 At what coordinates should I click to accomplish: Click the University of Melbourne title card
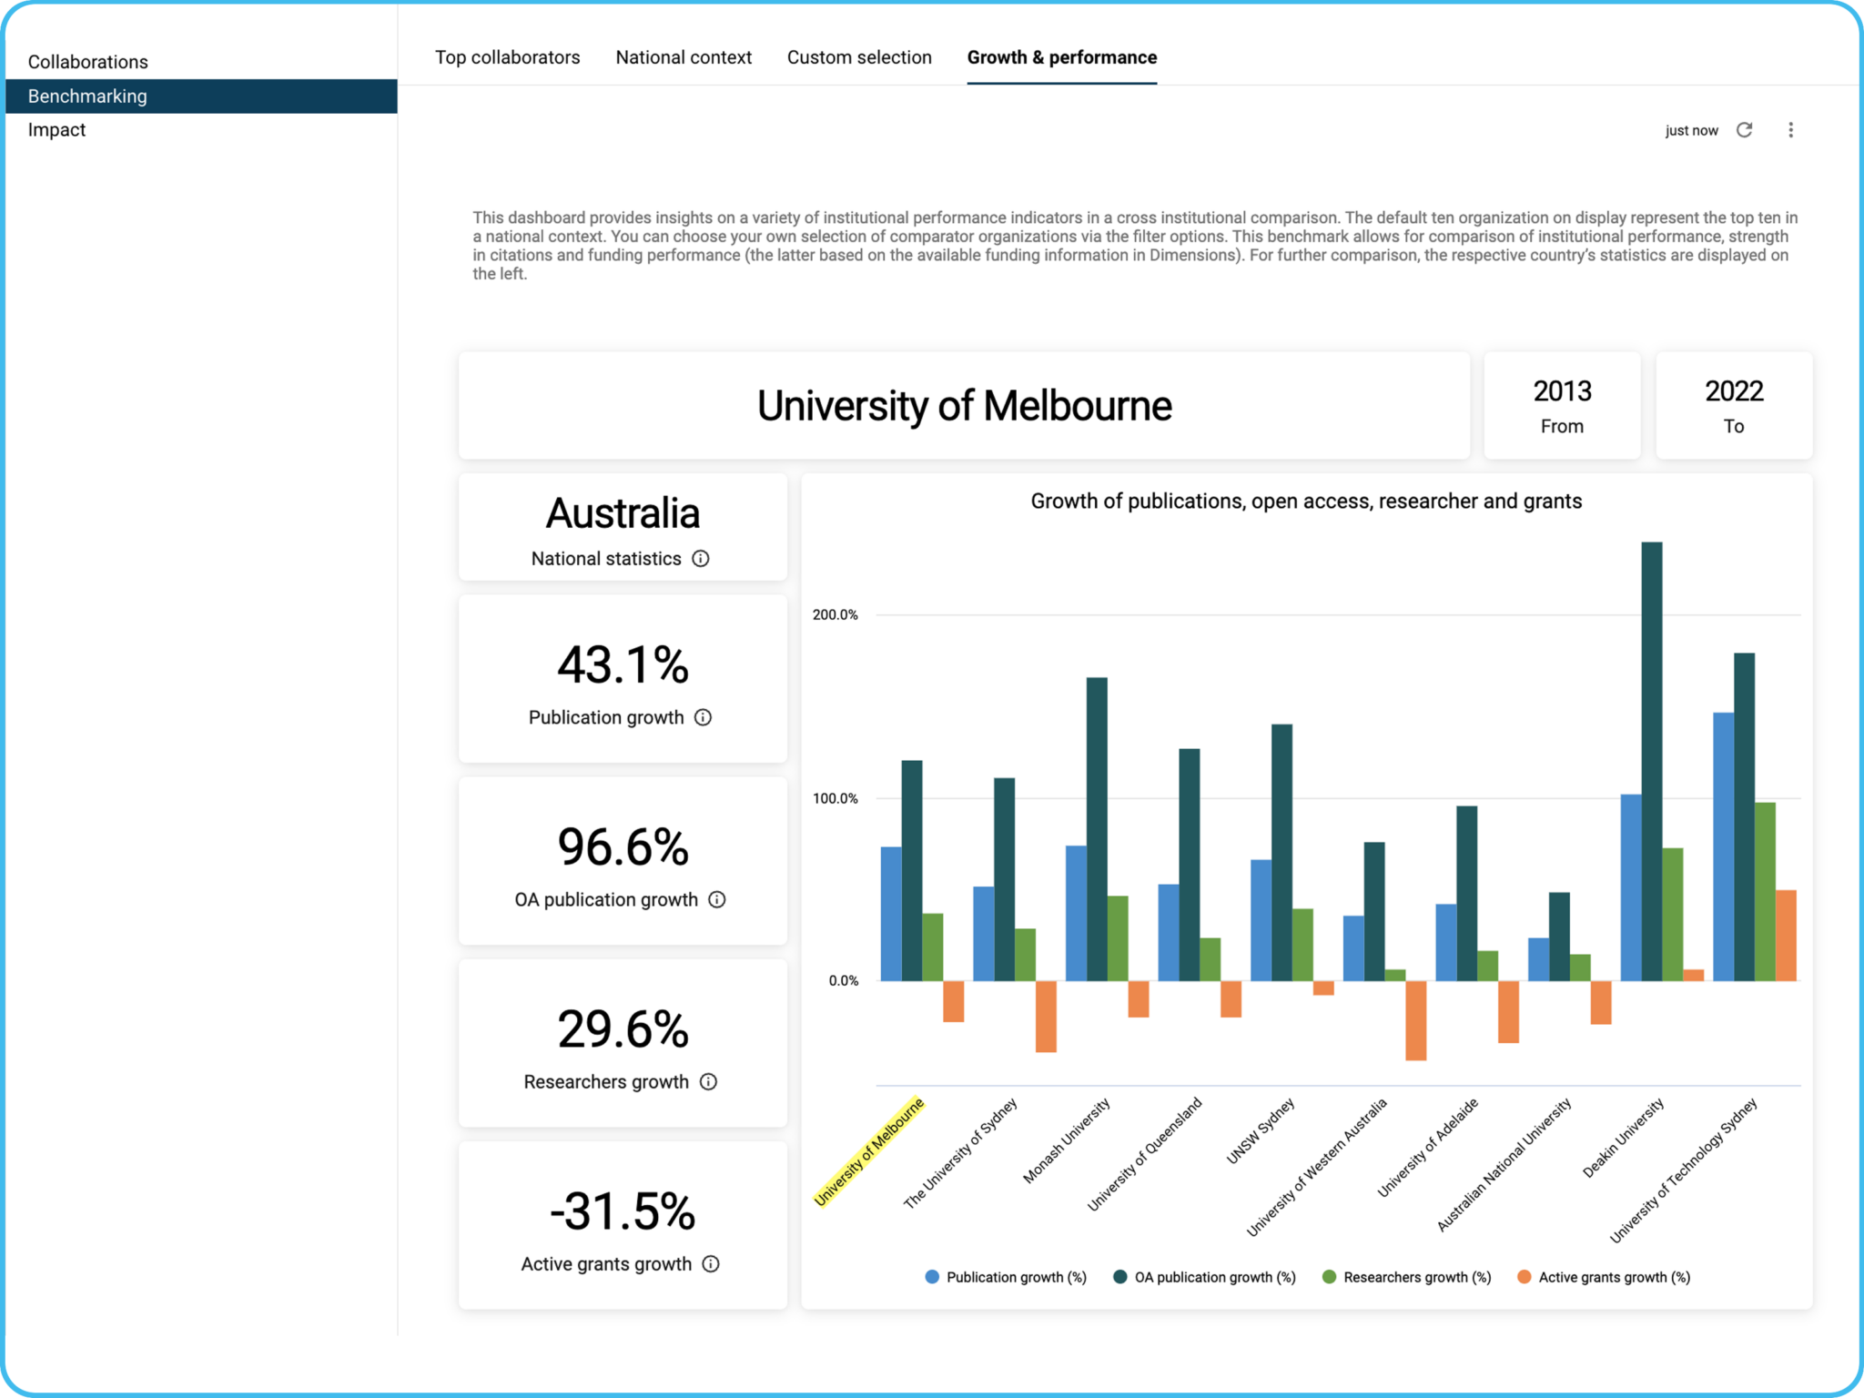click(x=964, y=405)
